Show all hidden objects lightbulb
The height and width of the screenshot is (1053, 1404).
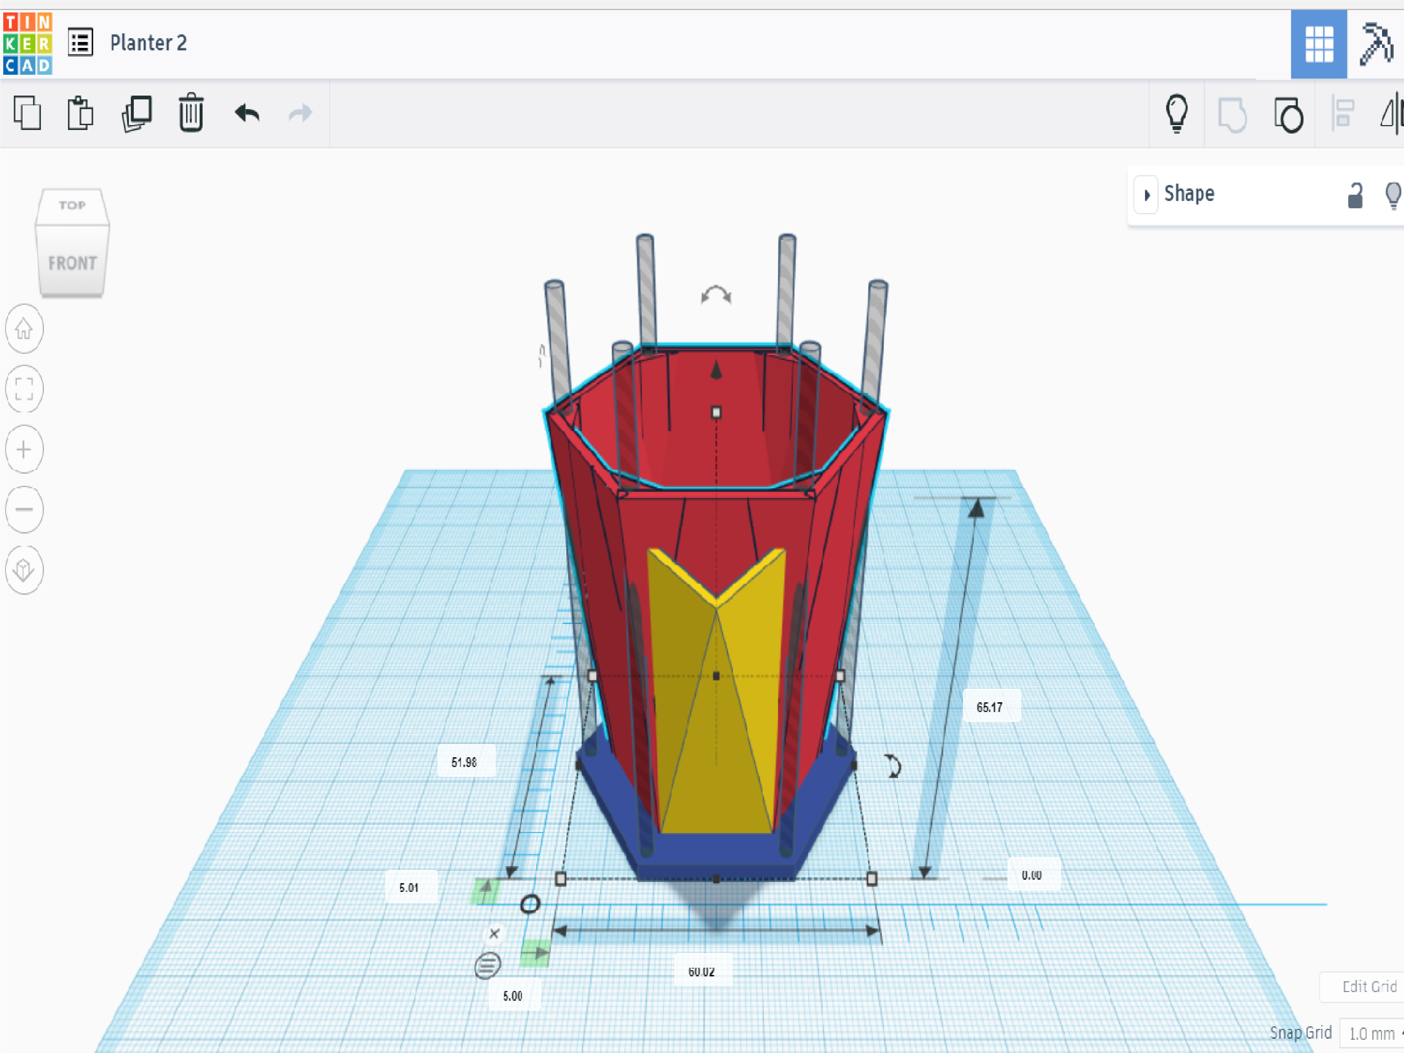pos(1177,114)
